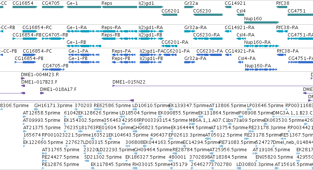The height and width of the screenshot is (170, 313).
Task: Click the DME1-018A17.F BAC end label
Action: [x=58, y=89]
